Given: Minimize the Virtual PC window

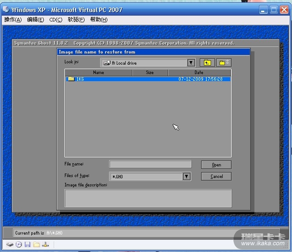Looking at the screenshot, I should [x=263, y=10].
